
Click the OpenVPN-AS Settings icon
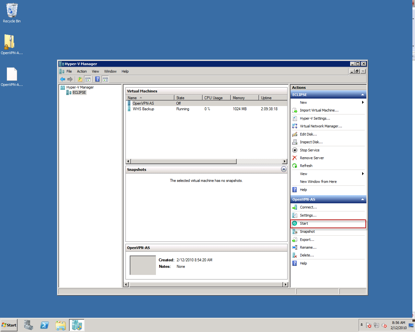pyautogui.click(x=295, y=215)
